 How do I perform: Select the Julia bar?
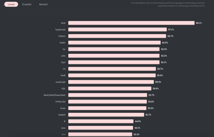click(114, 56)
